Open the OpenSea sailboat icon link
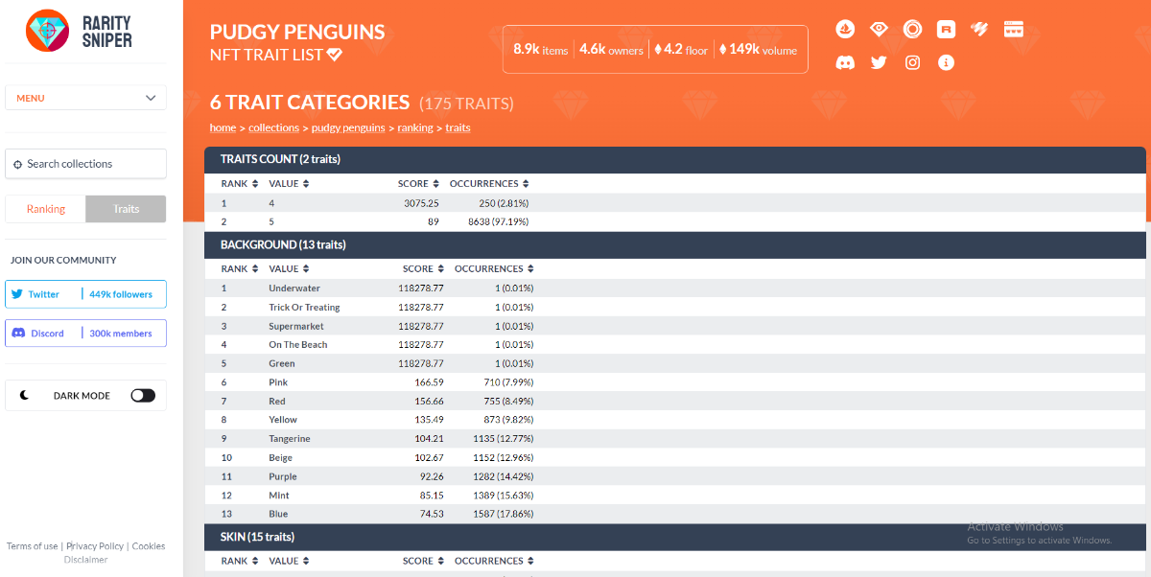This screenshot has height=577, width=1151. [845, 29]
